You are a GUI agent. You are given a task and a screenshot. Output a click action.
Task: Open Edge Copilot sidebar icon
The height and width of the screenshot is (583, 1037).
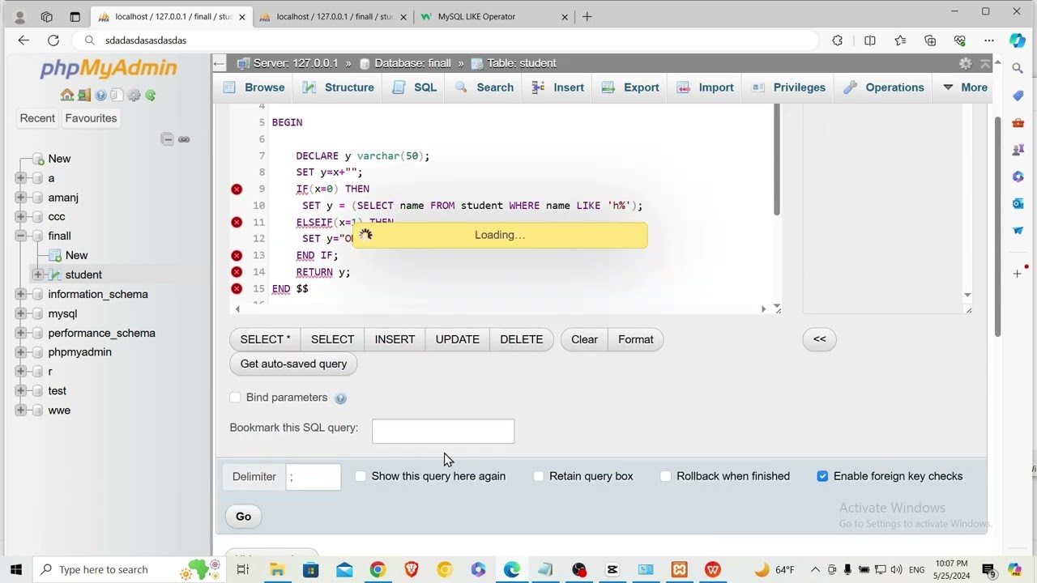1018,40
